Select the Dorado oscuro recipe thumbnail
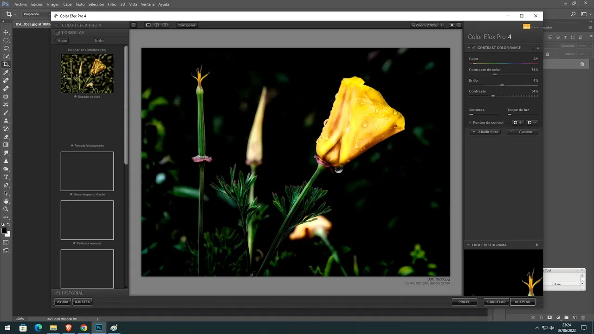This screenshot has height=334, width=594. (87, 74)
